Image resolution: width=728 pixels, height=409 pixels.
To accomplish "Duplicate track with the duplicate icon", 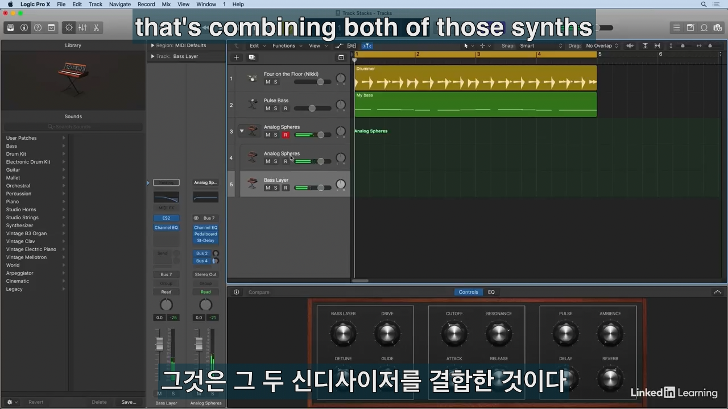I will [x=251, y=57].
